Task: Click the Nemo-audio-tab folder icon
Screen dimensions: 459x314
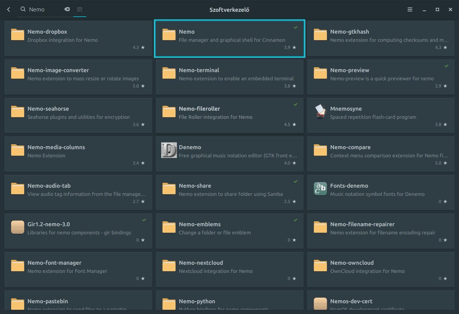Action: [x=18, y=189]
